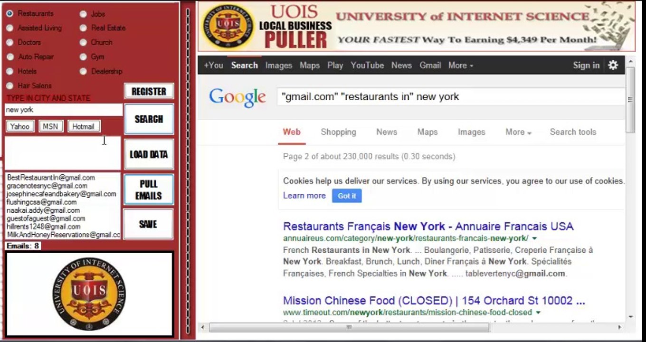
Task: Select MilkAndHoneyReservations email entry
Action: click(x=63, y=235)
